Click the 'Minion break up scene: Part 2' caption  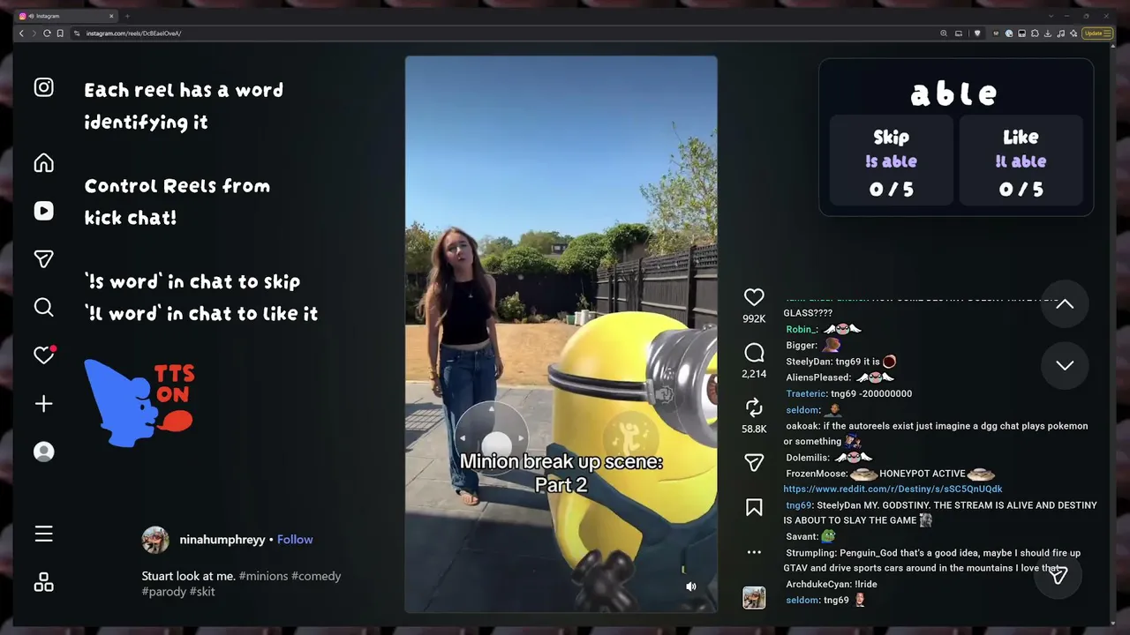click(x=561, y=473)
